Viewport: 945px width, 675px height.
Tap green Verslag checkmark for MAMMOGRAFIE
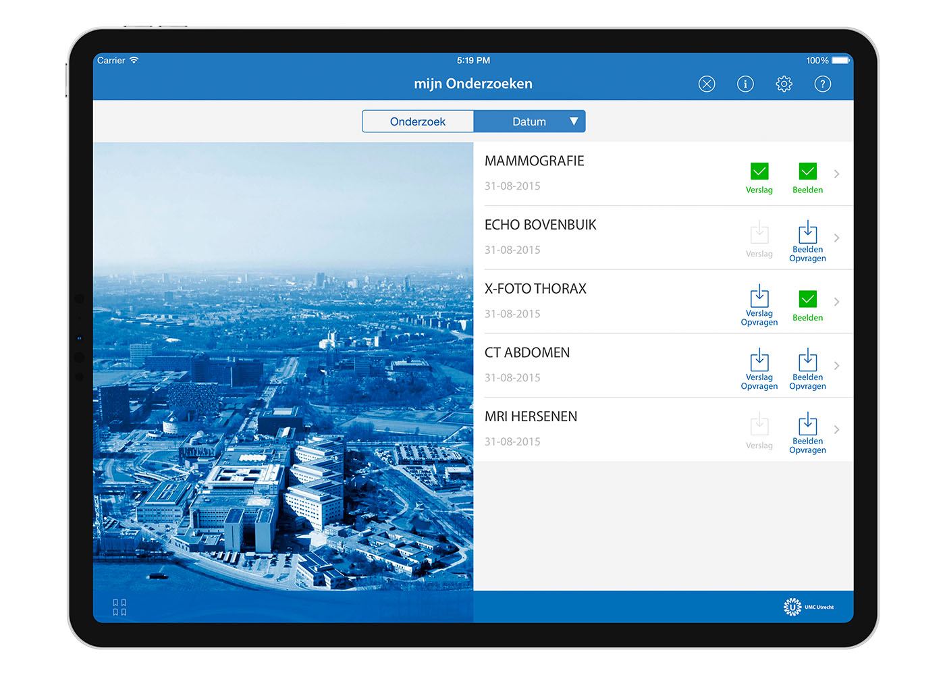759,171
